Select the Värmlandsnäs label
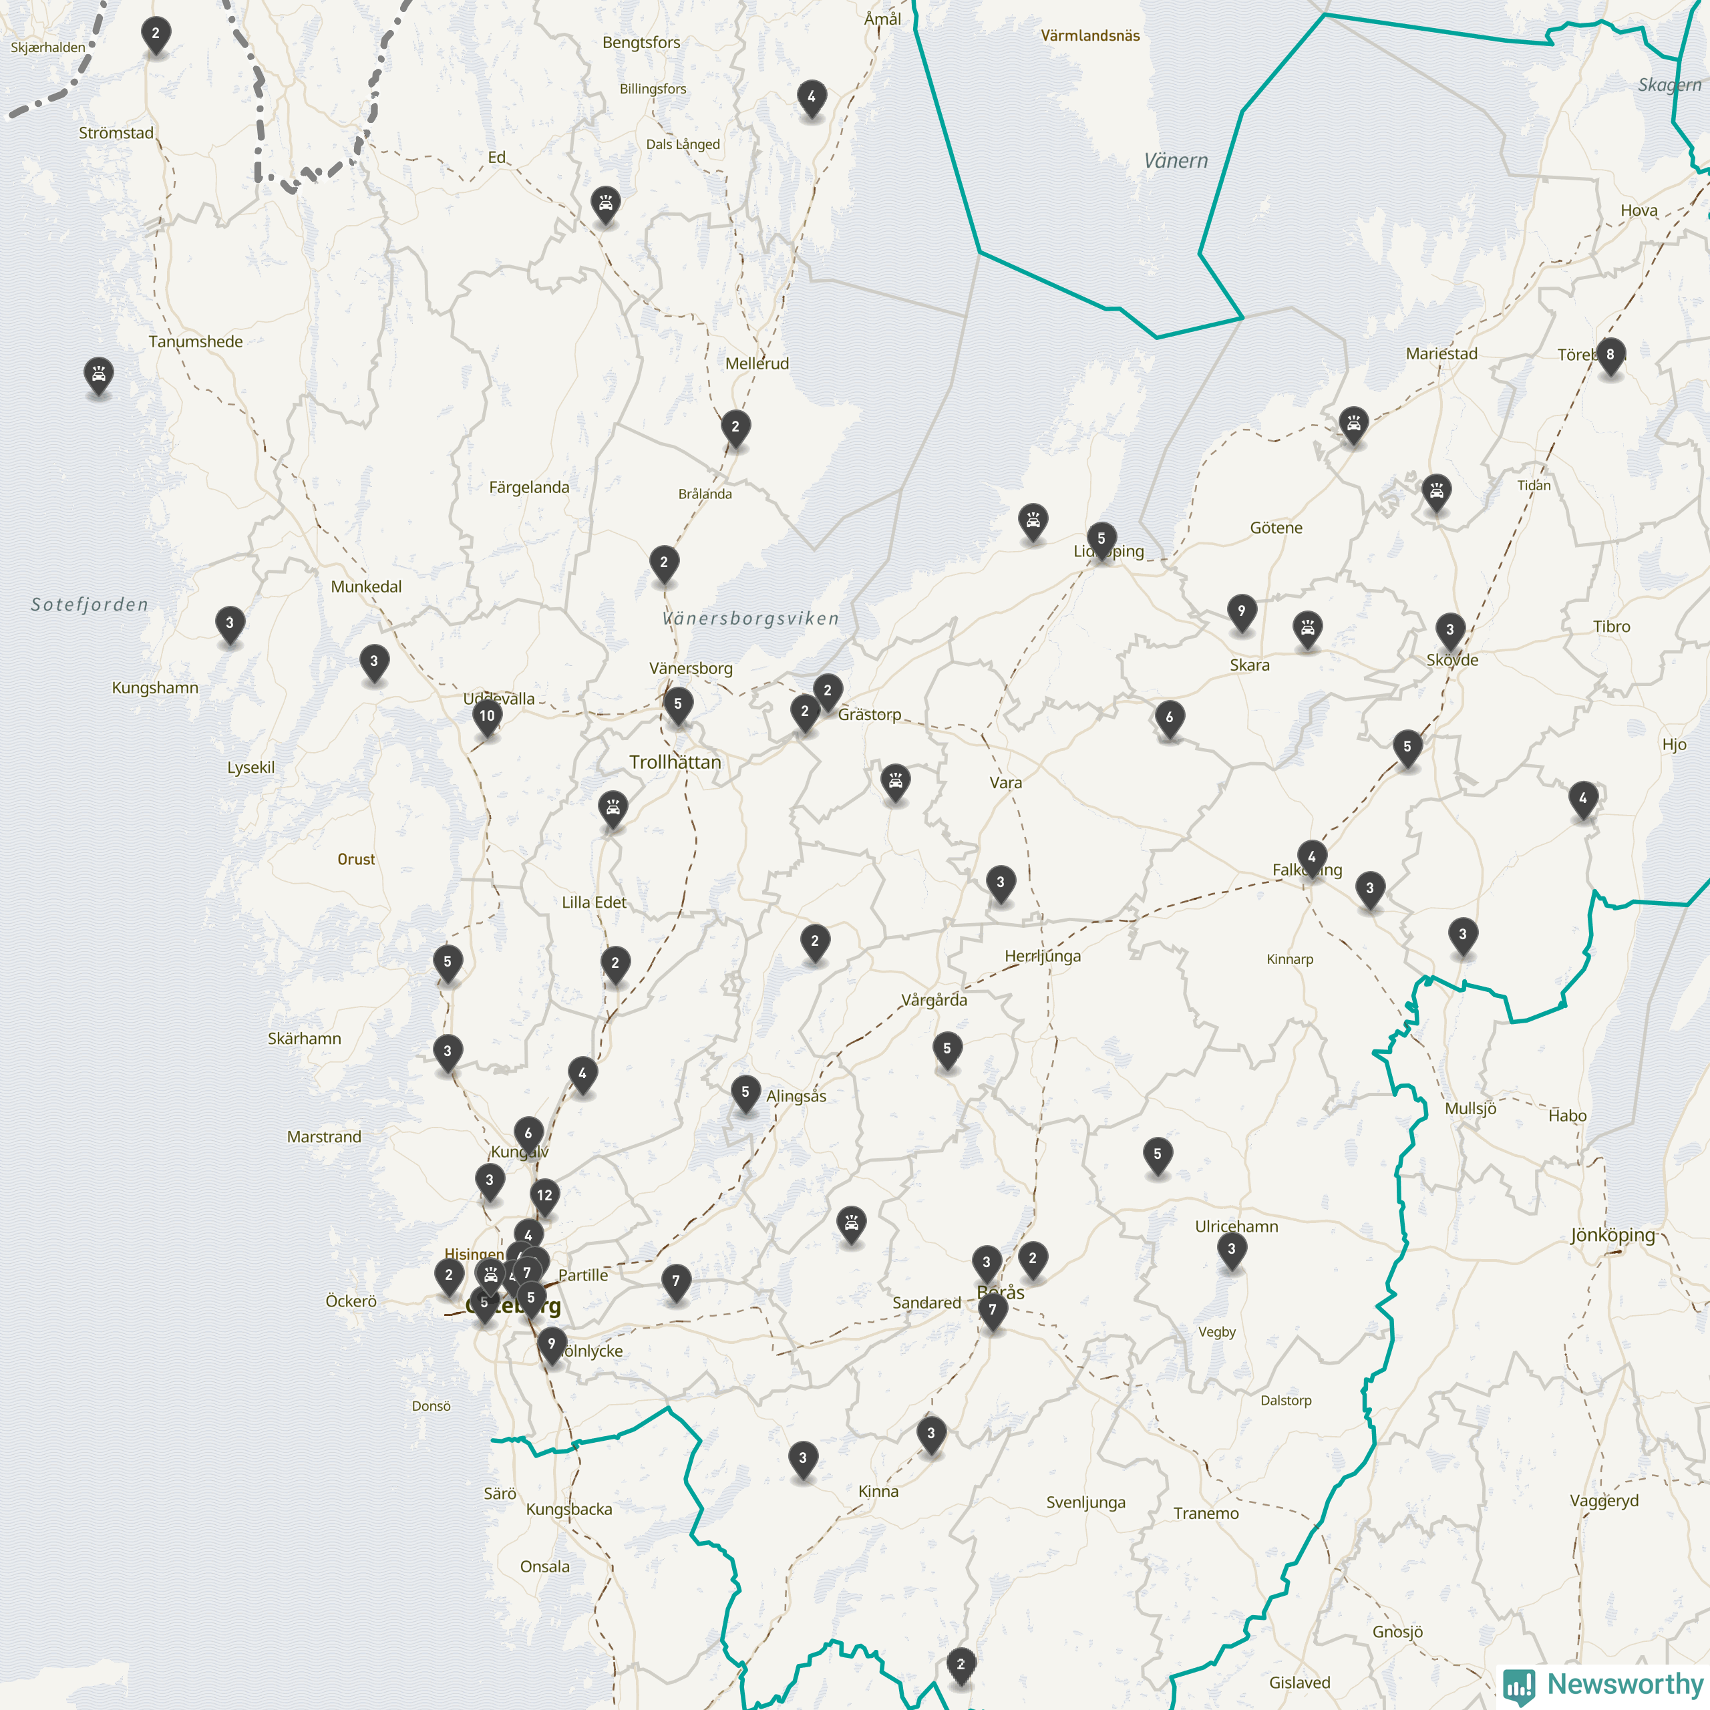Screen dimensions: 1710x1710 (1090, 35)
